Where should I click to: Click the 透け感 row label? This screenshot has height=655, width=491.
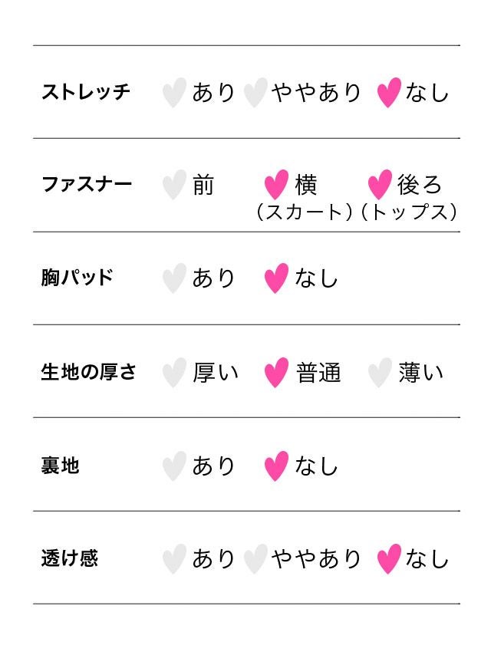tap(70, 558)
